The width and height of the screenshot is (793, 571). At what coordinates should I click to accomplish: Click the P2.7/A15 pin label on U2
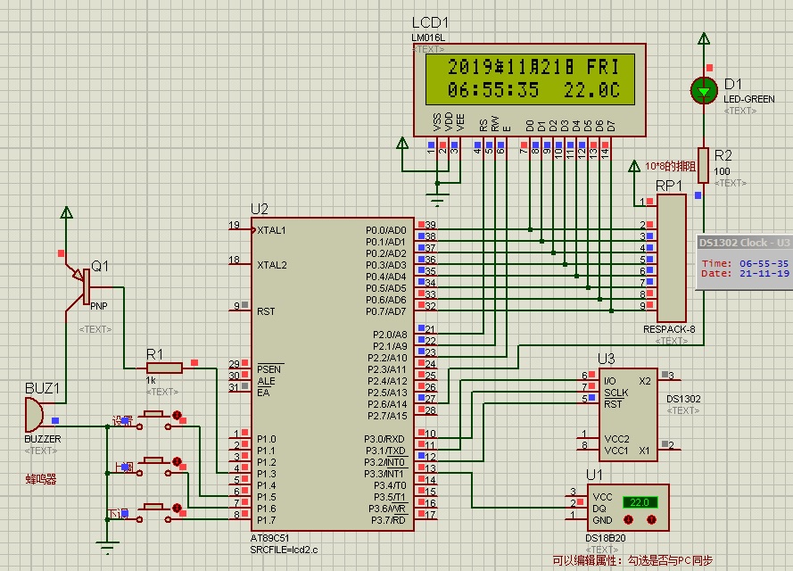click(x=387, y=416)
